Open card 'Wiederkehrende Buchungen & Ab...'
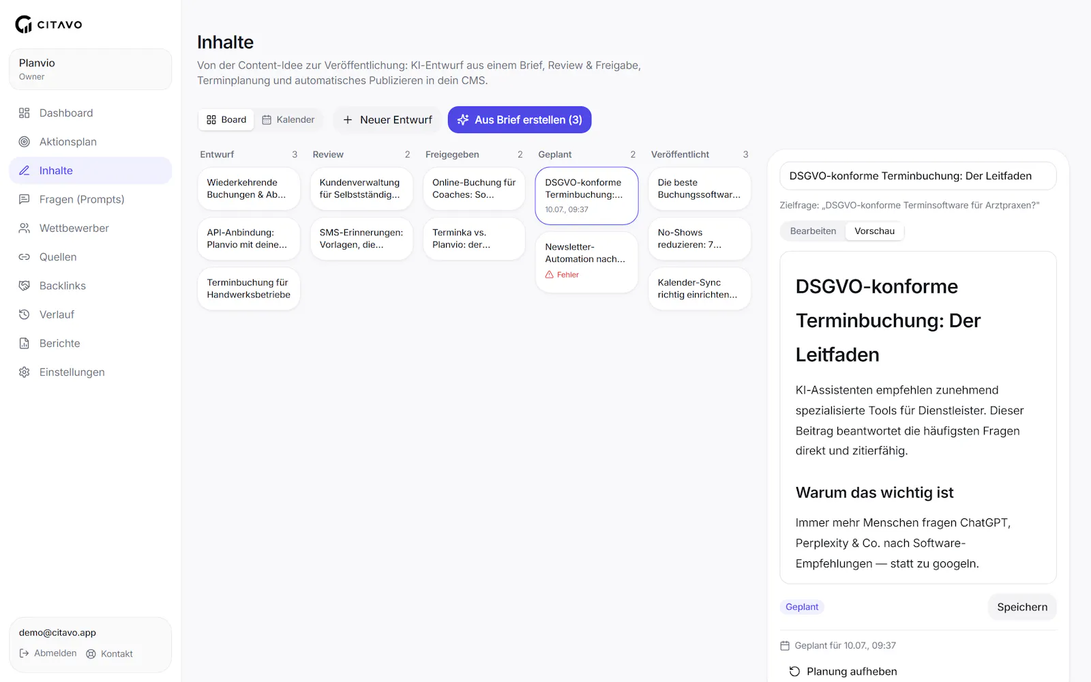Image resolution: width=1091 pixels, height=682 pixels. 249,189
